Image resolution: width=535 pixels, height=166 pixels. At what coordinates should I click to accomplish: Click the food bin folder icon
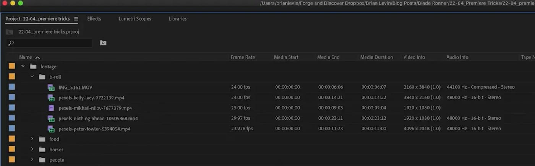[42, 139]
